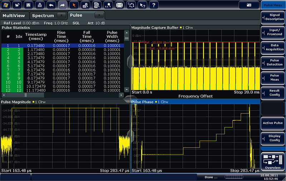The height and width of the screenshot is (181, 286).
Task: Expand the Display Config softkey
Action: click(x=273, y=138)
